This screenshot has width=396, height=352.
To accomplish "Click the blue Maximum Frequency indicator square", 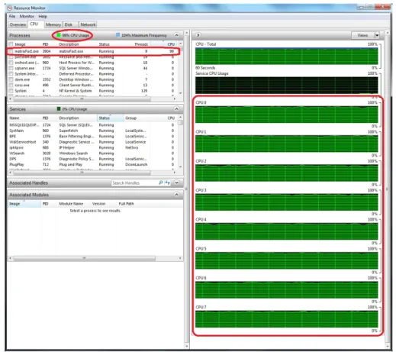I will (118, 35).
